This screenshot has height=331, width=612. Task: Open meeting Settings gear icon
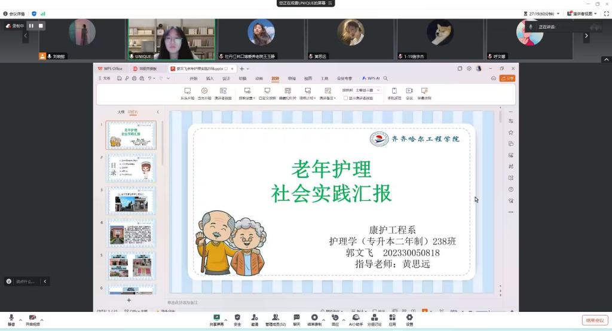pos(409,318)
